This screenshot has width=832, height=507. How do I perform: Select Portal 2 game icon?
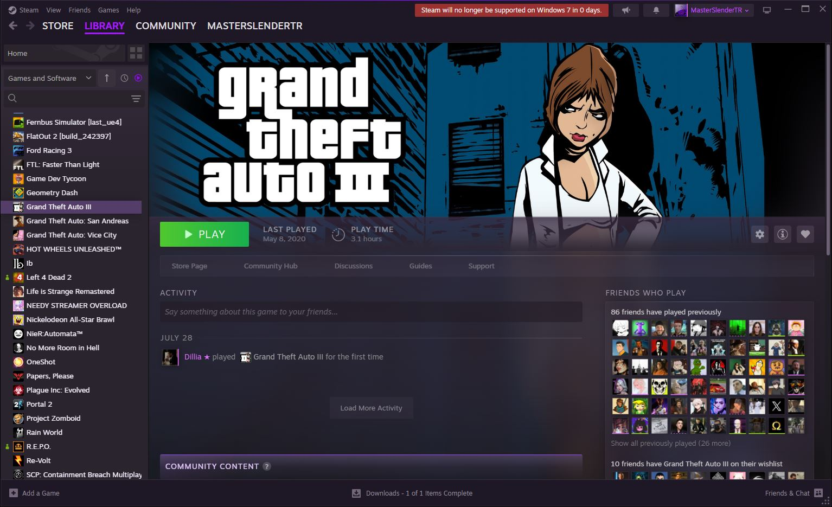tap(18, 404)
